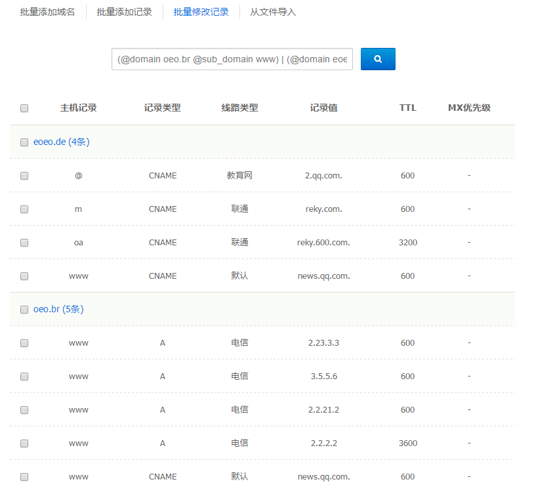Click the record value reky.com.
This screenshot has height=492, width=553.
[324, 209]
